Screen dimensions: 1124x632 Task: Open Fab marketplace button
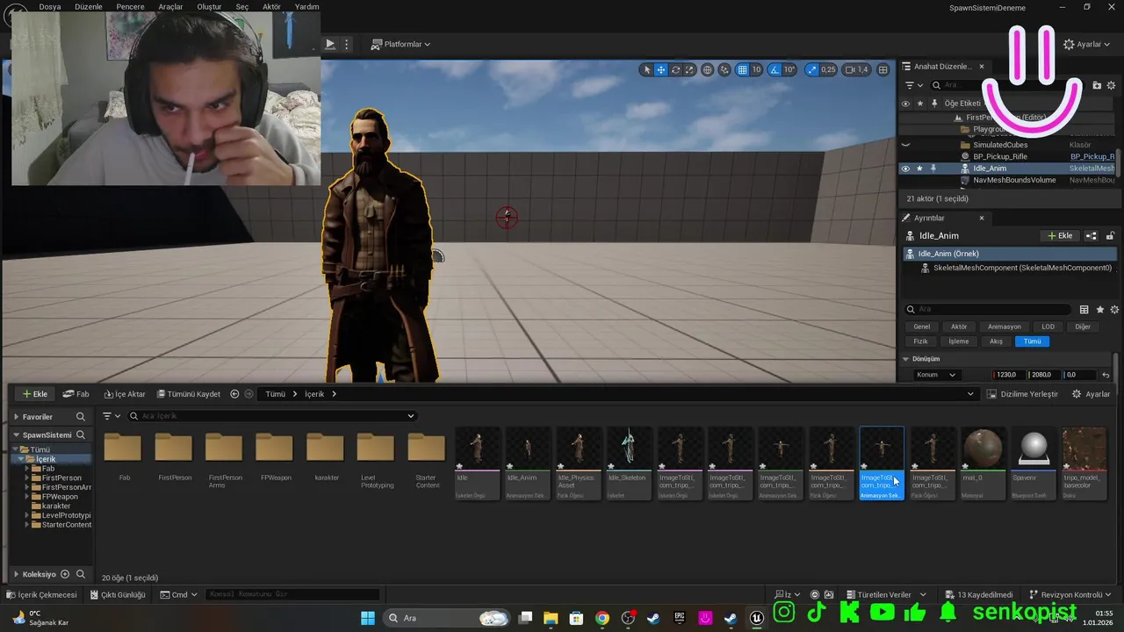tap(76, 394)
